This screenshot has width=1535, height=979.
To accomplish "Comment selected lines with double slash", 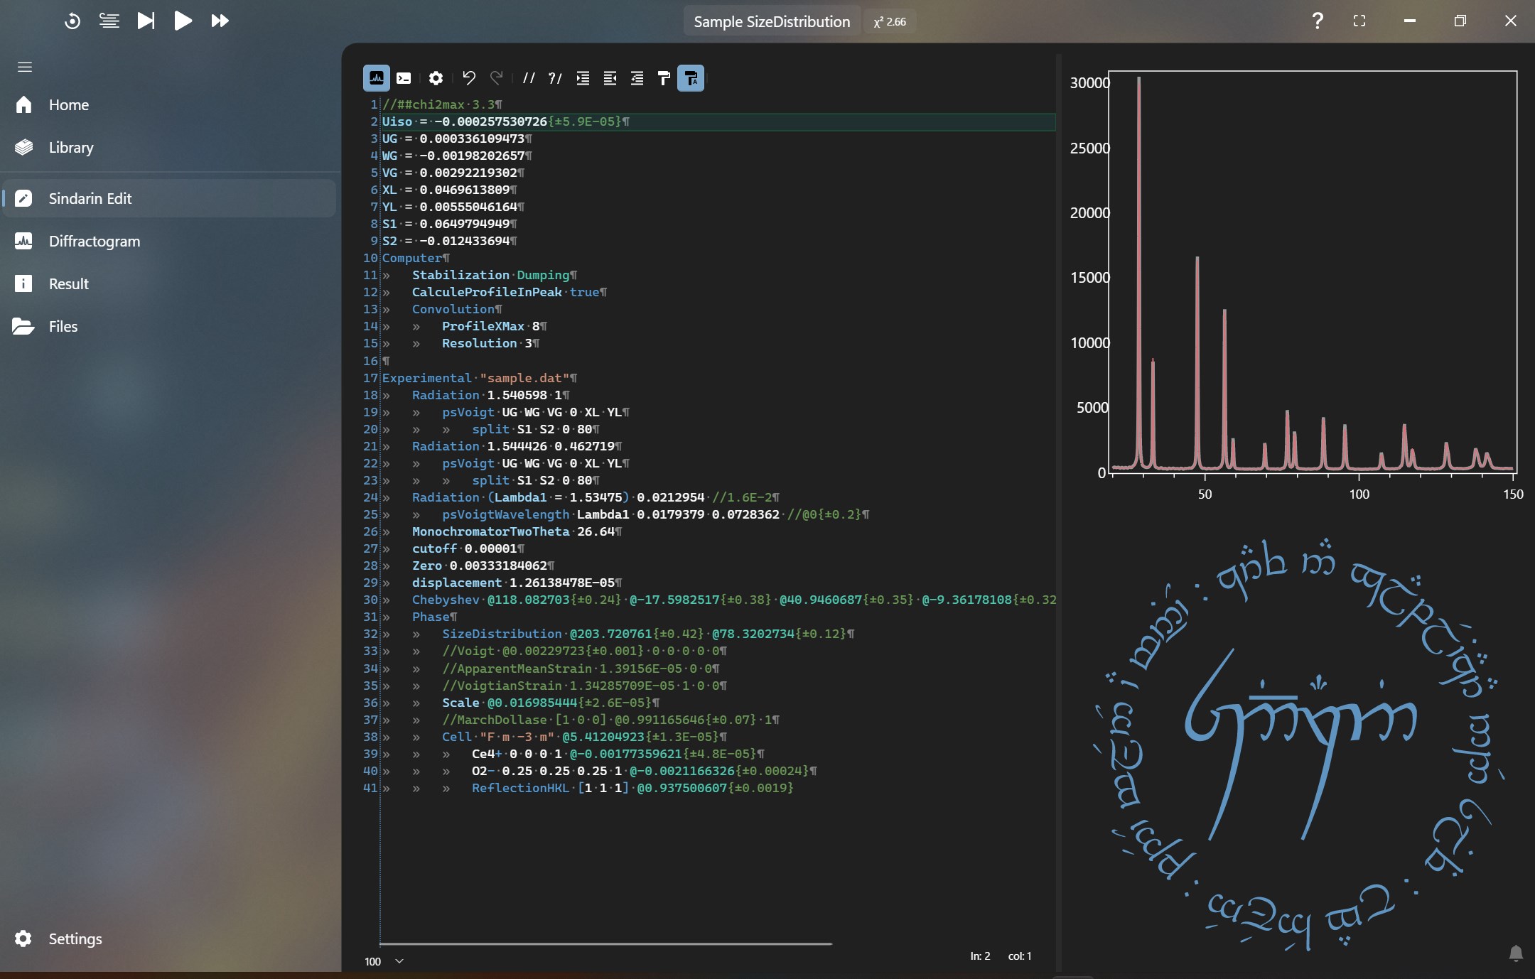I will coord(528,78).
